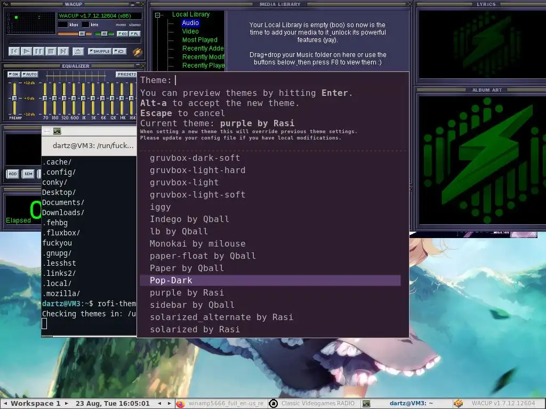Click the WACUP lightning bolt logo

(x=138, y=52)
